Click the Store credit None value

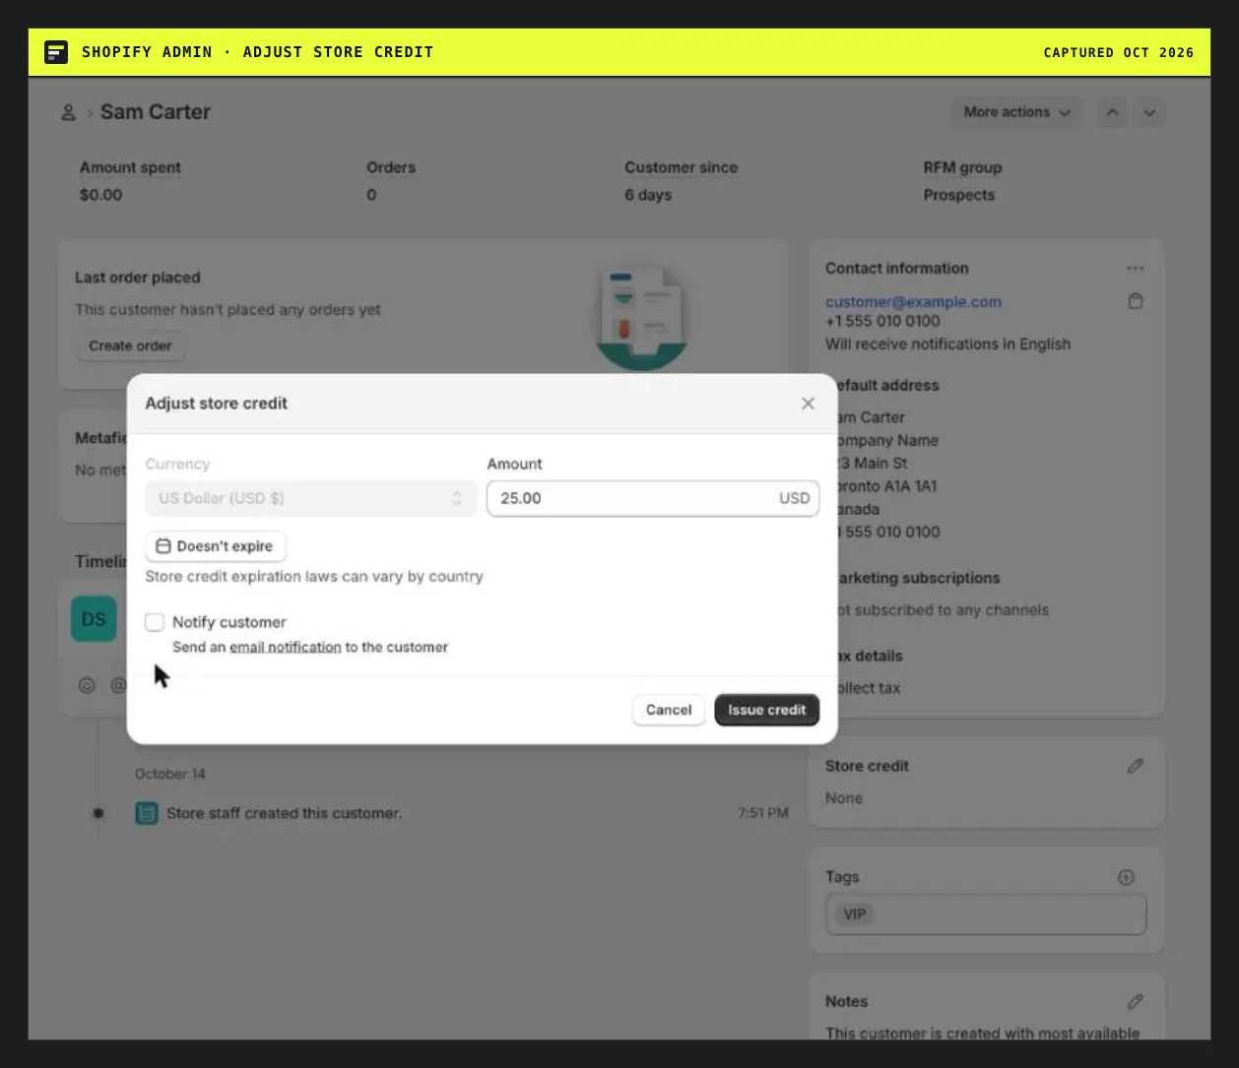point(844,798)
